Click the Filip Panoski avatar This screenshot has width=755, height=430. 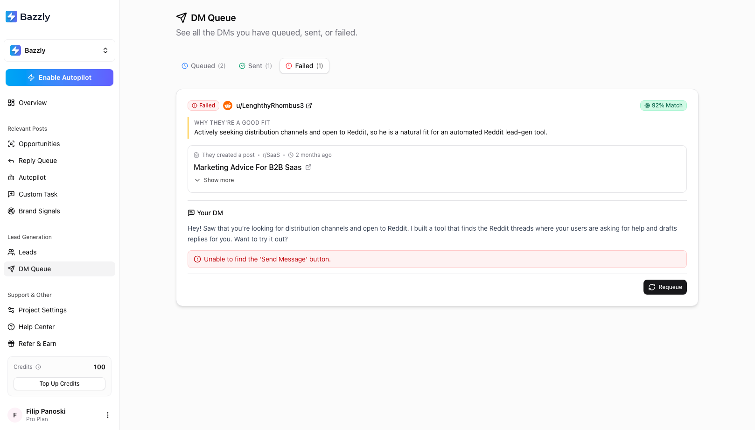(x=15, y=415)
